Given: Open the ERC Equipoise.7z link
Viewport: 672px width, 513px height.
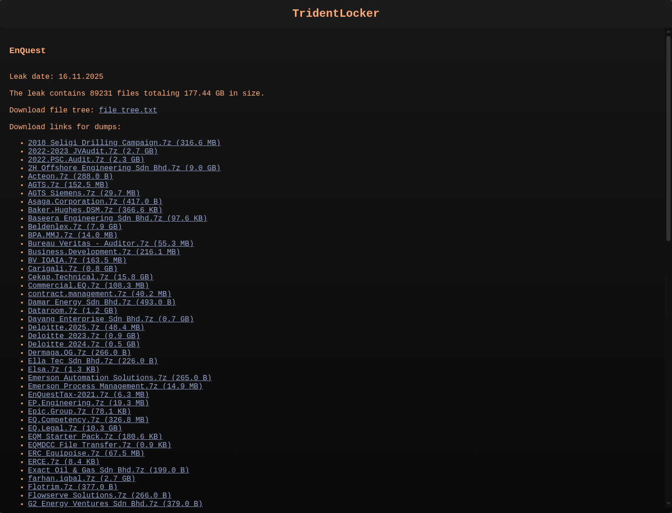Looking at the screenshot, I should pos(86,453).
